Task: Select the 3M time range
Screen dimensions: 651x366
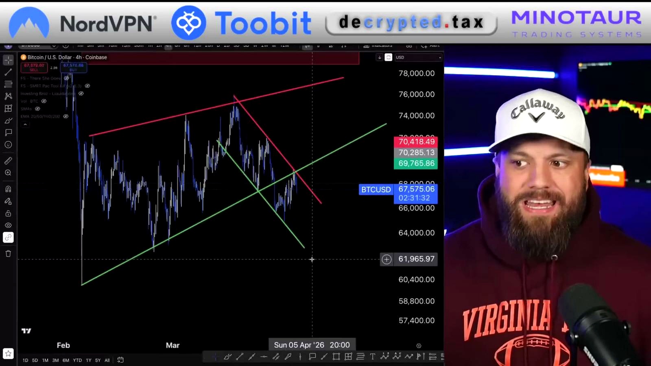Action: (x=55, y=360)
